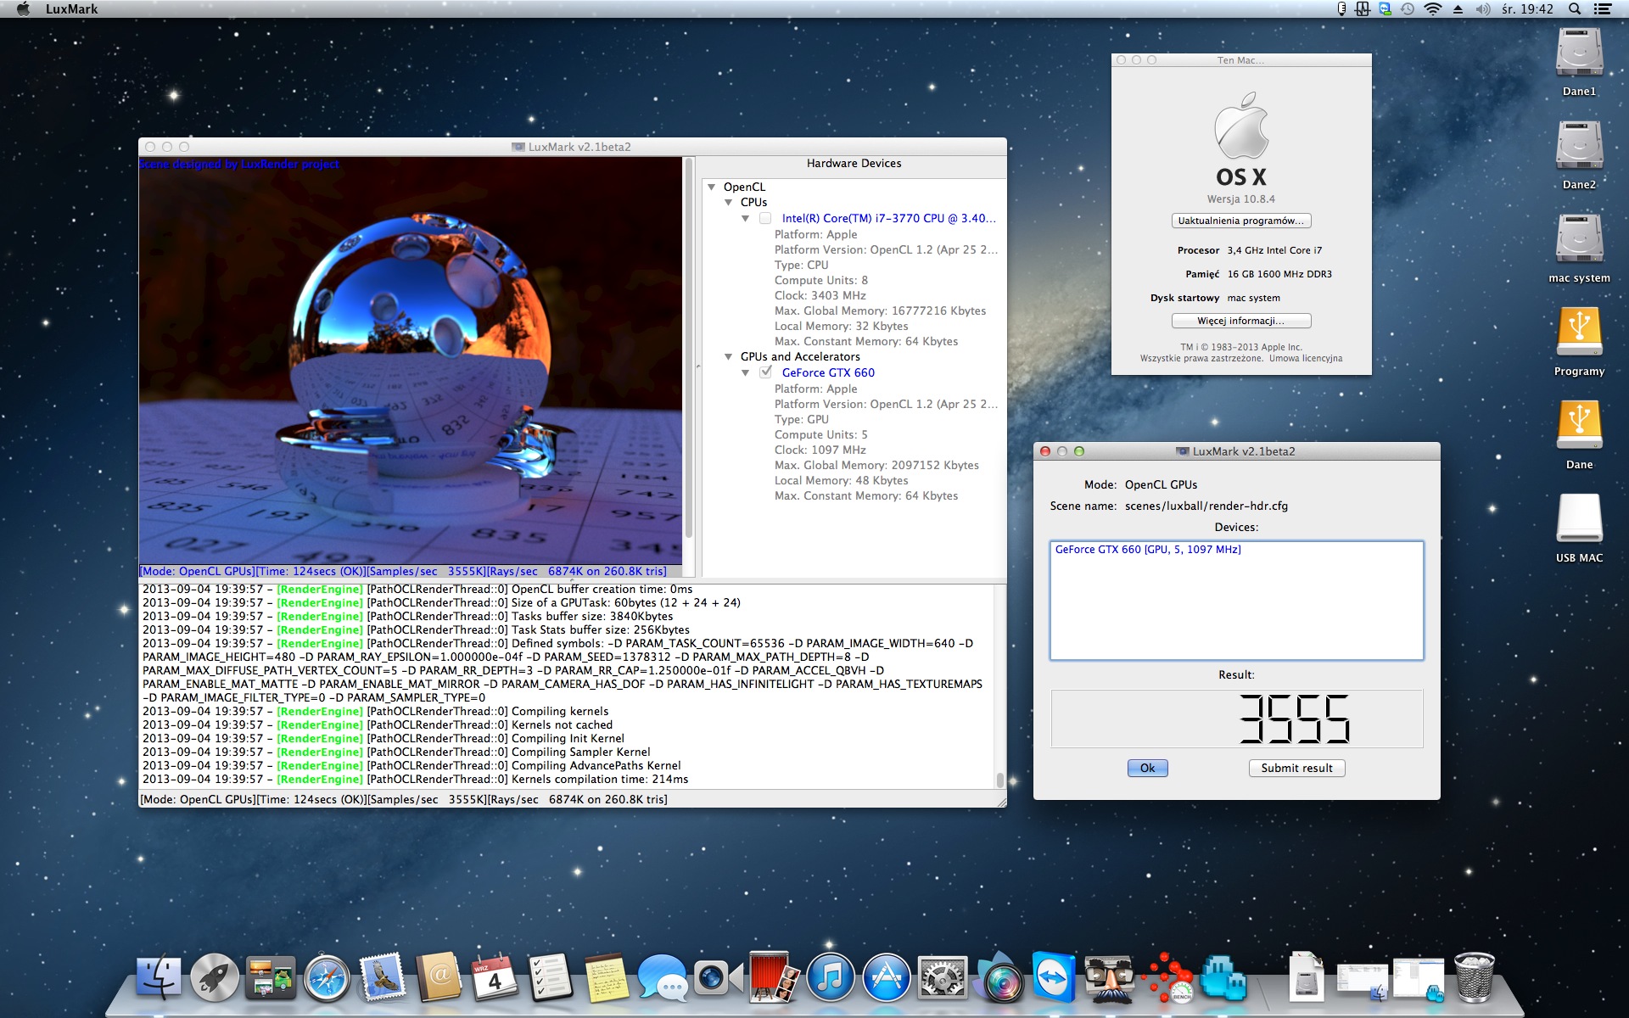
Task: Open Reminders checklist app in Dock
Action: [x=551, y=977]
